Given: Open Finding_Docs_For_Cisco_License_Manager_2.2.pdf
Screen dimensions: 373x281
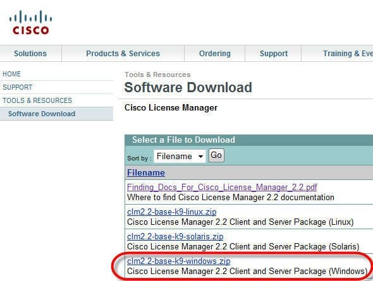Looking at the screenshot, I should click(x=222, y=187).
